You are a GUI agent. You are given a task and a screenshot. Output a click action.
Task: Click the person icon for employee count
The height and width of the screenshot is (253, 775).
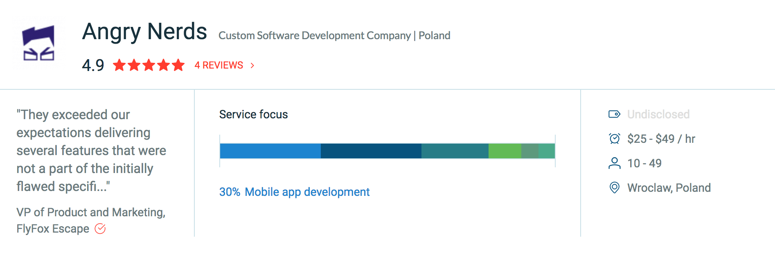[614, 163]
